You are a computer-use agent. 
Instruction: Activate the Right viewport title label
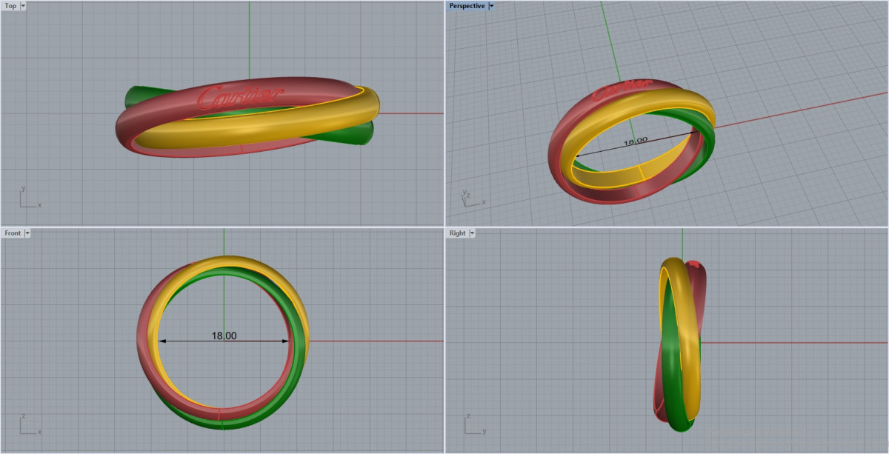coord(458,233)
